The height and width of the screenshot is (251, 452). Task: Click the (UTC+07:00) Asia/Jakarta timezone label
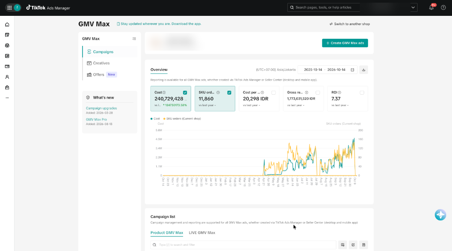(x=275, y=70)
